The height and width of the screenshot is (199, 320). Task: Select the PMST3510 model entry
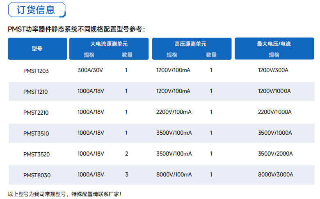[x=36, y=133]
